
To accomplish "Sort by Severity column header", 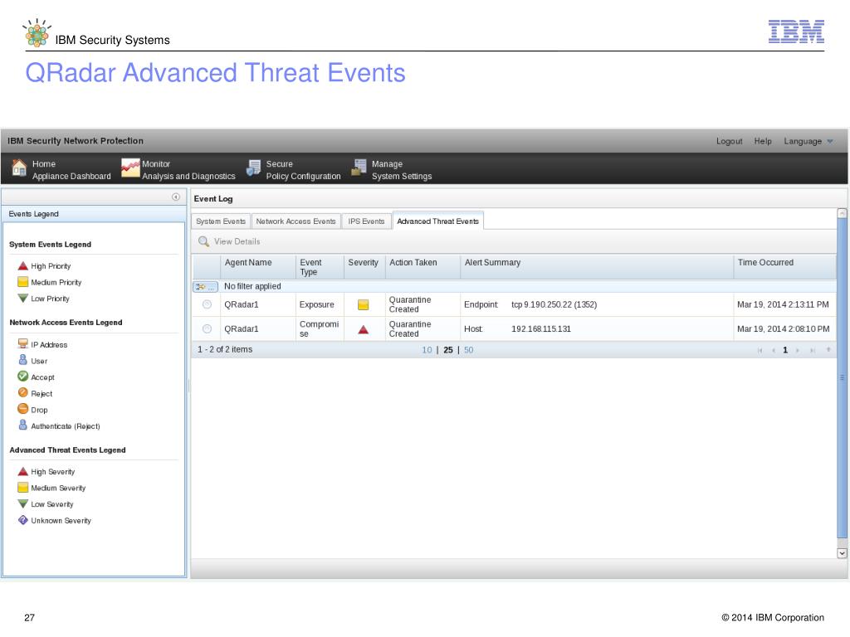I will [x=364, y=266].
